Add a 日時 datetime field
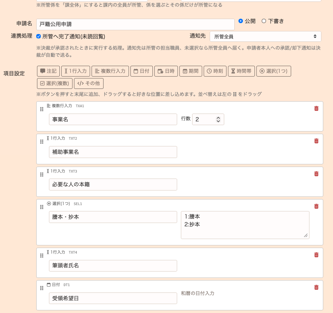This screenshot has width=333, height=313. coord(166,71)
